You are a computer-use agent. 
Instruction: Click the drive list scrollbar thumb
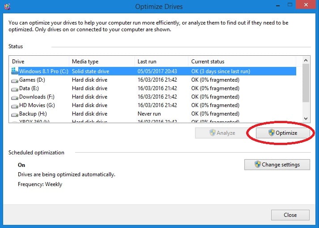[x=306, y=83]
